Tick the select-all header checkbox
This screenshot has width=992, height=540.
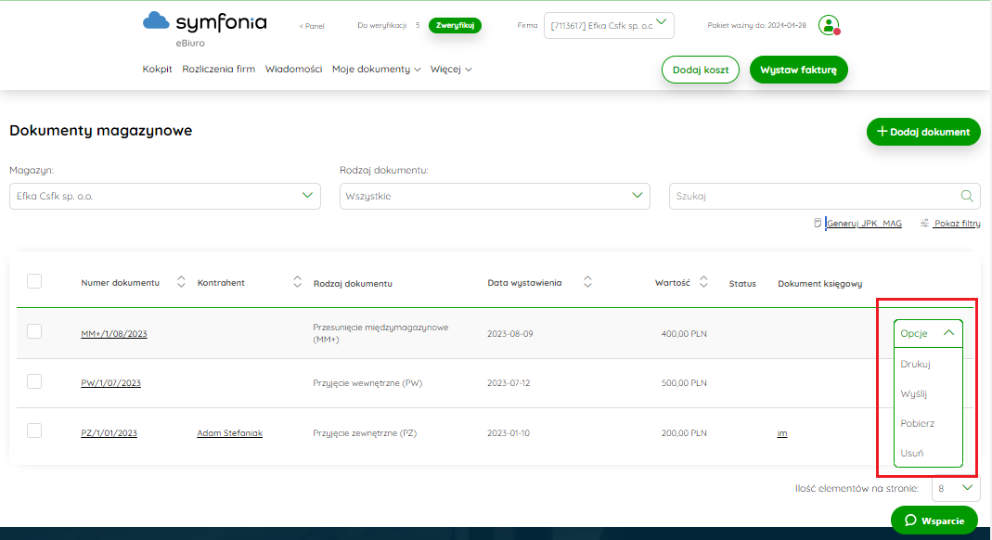pos(34,281)
